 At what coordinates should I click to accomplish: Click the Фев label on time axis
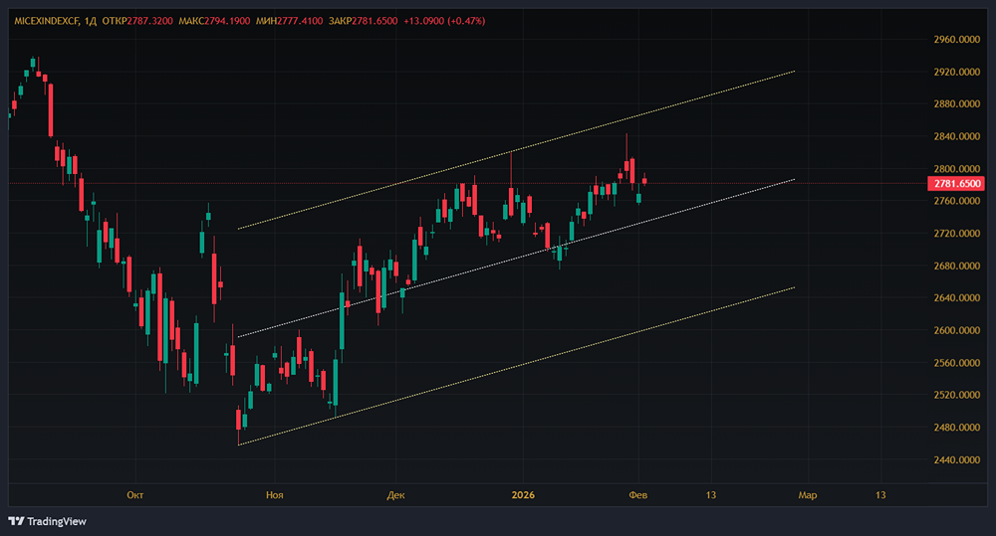coord(638,494)
